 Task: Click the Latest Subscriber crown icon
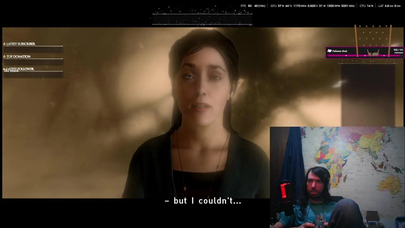tap(4, 44)
